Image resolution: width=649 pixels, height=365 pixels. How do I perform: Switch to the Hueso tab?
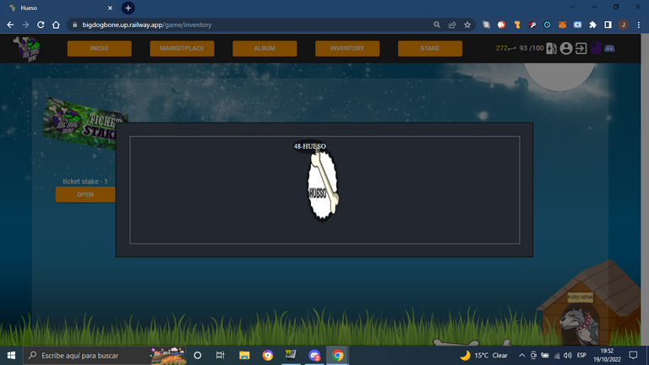pos(59,8)
